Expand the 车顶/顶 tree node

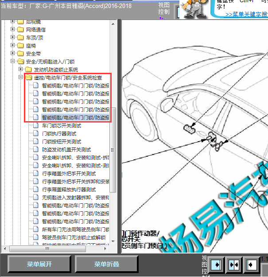pos(12,37)
